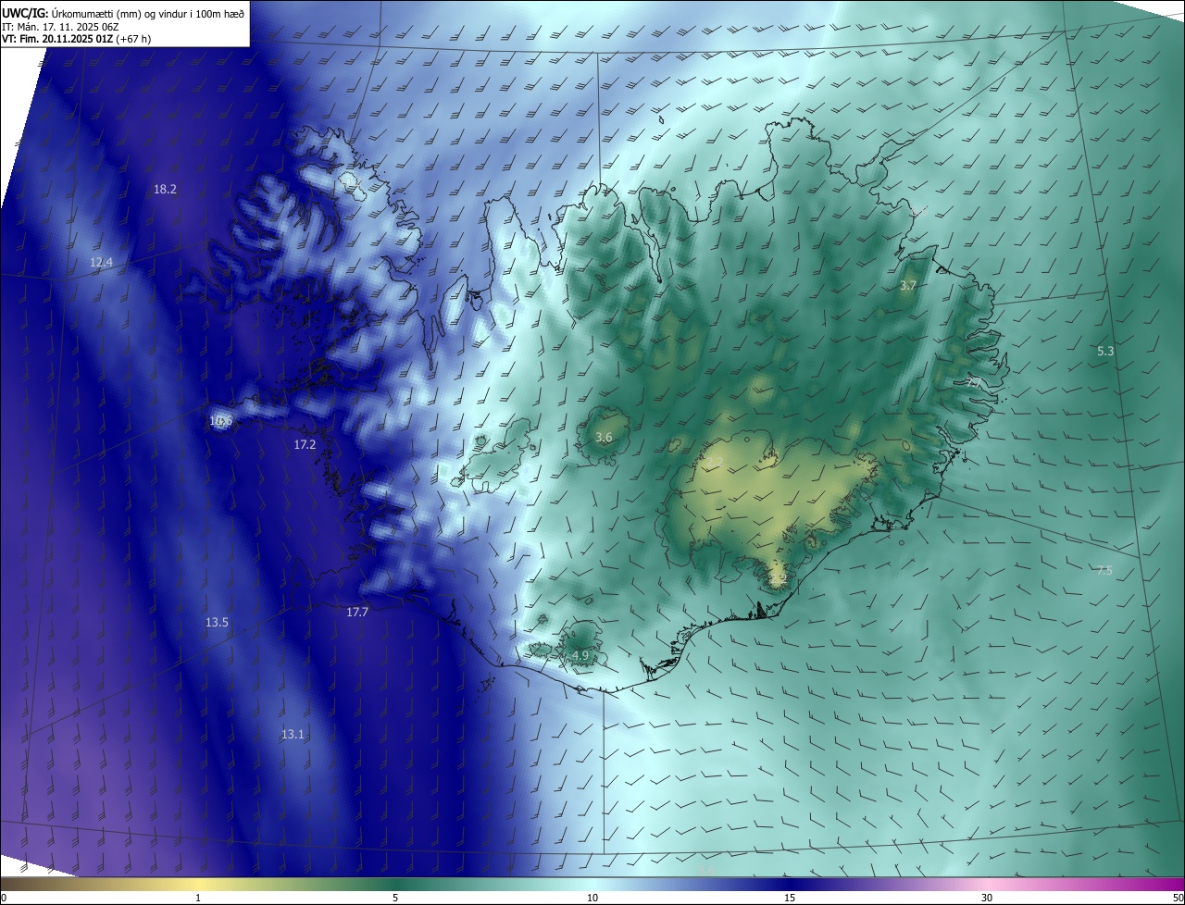Click the legend tick label 5
The height and width of the screenshot is (905, 1185).
tap(395, 899)
